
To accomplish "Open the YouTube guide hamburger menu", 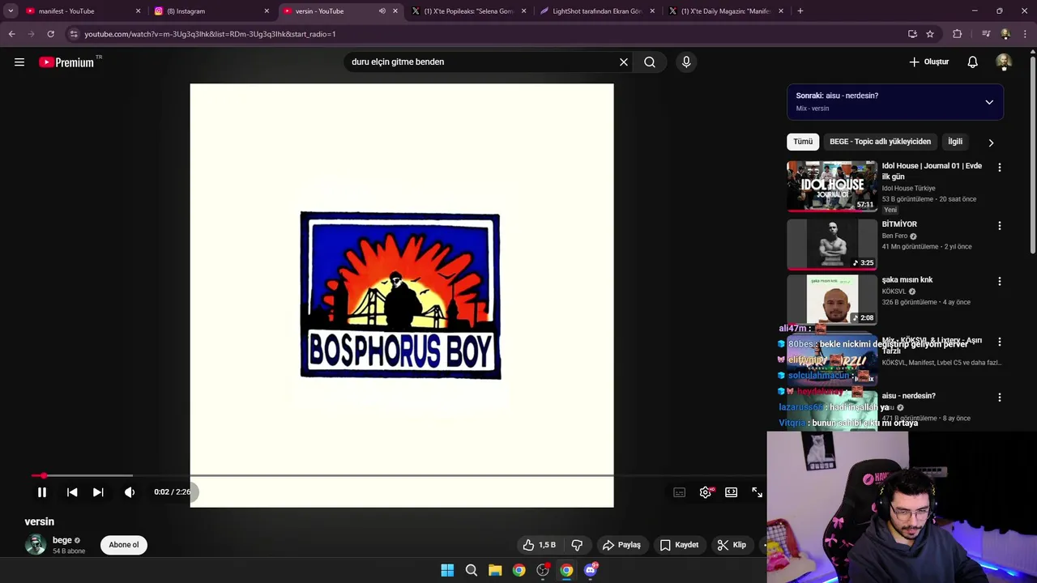I will (19, 62).
